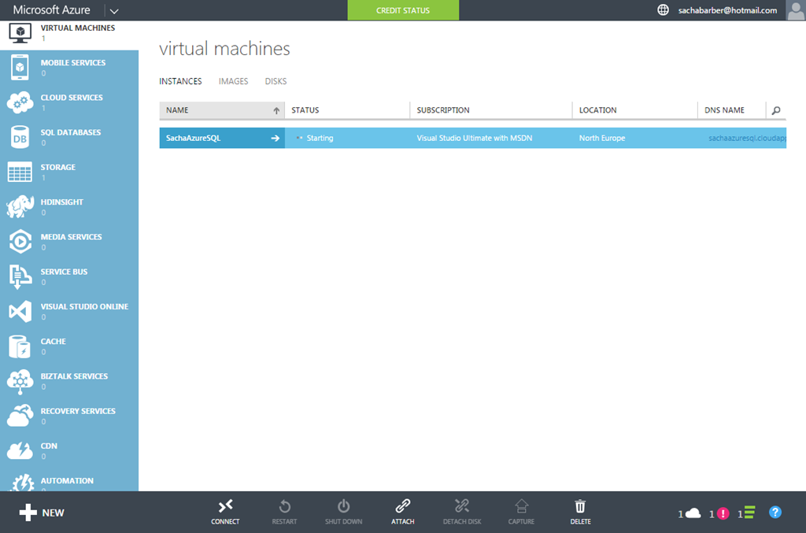Image resolution: width=806 pixels, height=533 pixels.
Task: Open the Automation gear icon
Action: [x=23, y=483]
